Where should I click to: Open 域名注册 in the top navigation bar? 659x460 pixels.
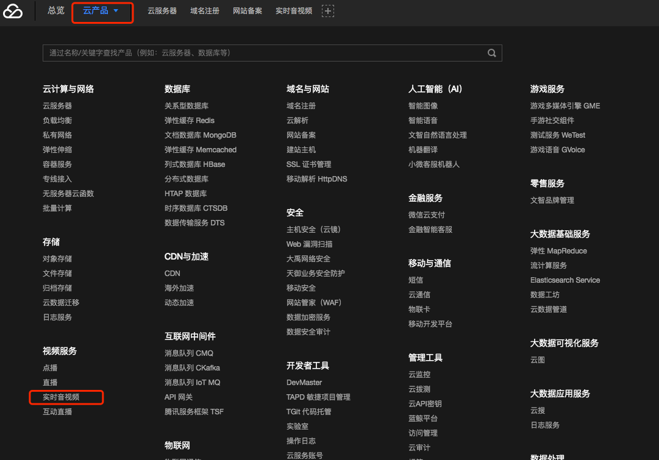(x=205, y=11)
